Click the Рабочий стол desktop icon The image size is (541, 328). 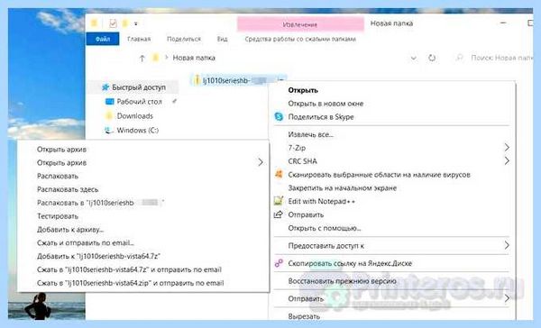[109, 102]
